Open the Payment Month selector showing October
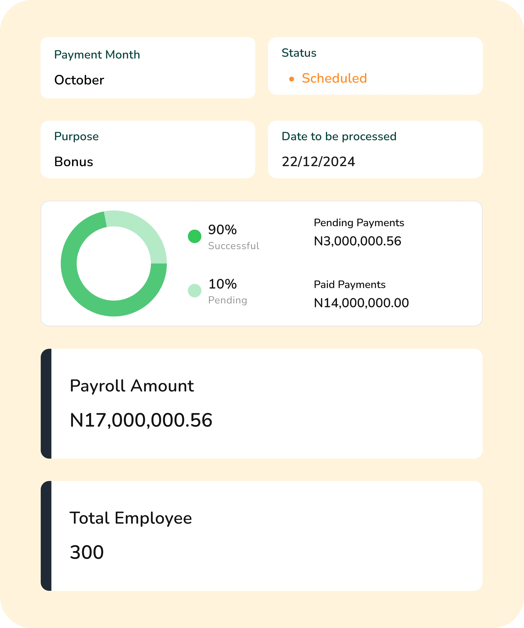The image size is (524, 628). (x=148, y=67)
